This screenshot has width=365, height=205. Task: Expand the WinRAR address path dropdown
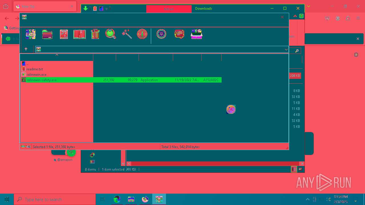[286, 50]
